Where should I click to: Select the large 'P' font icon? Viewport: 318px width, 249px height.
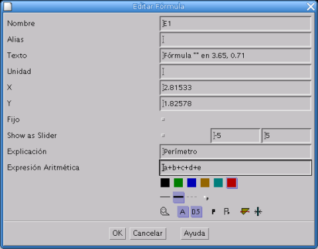point(227,212)
